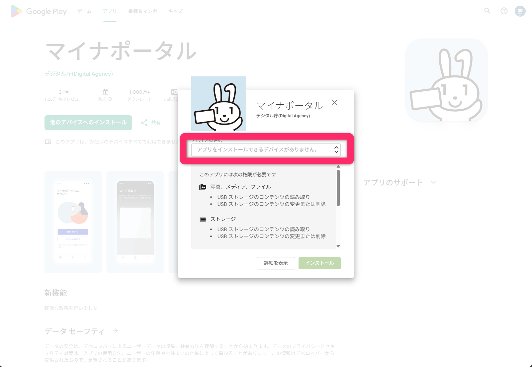Click 他のデバイスへのインストール button
This screenshot has height=367, width=532.
(88, 123)
